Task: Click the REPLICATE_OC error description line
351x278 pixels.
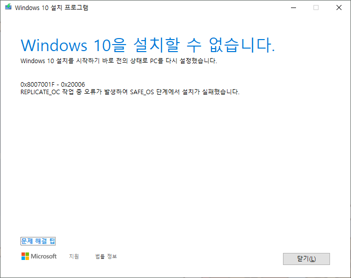Action: click(130, 92)
